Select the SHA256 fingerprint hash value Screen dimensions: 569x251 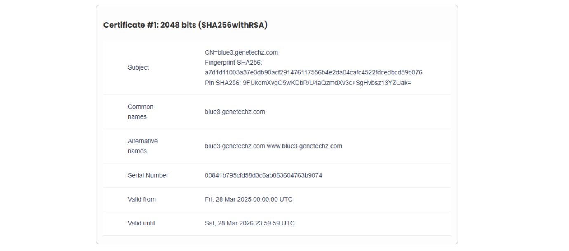point(313,72)
